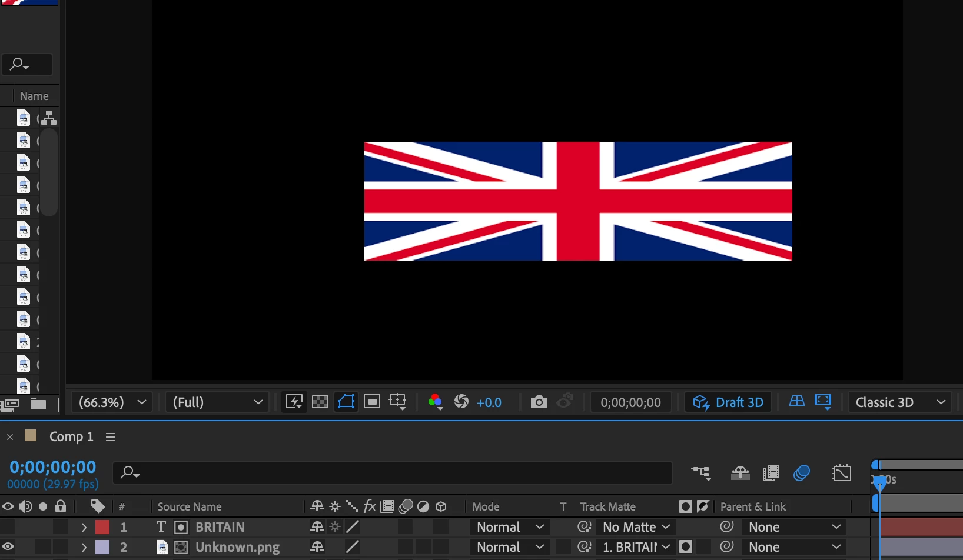This screenshot has height=560, width=963.
Task: Toggle 3D ground plane icon
Action: (796, 402)
